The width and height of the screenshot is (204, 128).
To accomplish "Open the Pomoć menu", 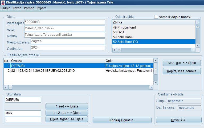I will pyautogui.click(x=29, y=8).
